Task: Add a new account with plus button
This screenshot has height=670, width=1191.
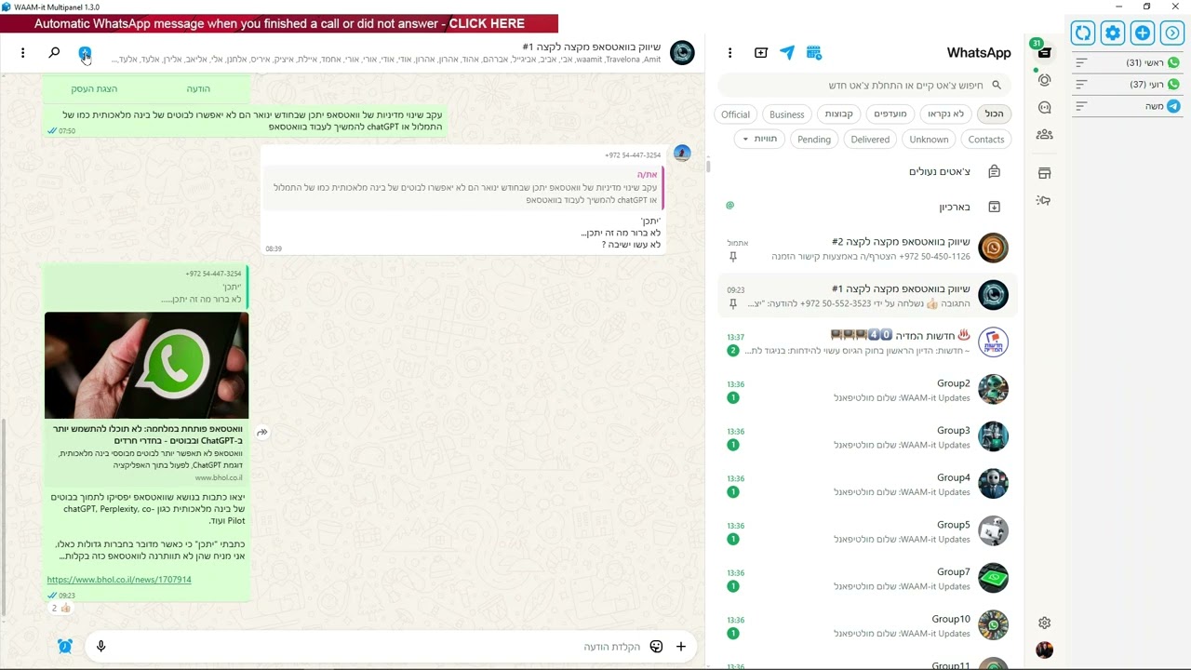Action: pos(1143,33)
